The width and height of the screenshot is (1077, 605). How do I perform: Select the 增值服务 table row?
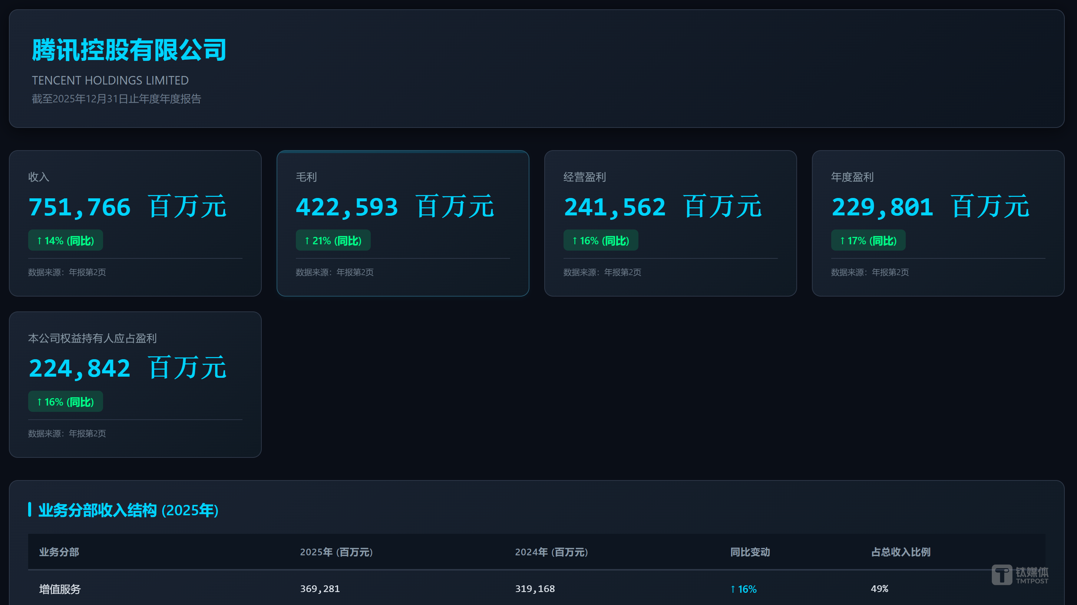tap(60, 589)
